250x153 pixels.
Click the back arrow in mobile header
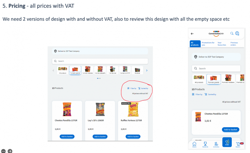[x=192, y=34]
